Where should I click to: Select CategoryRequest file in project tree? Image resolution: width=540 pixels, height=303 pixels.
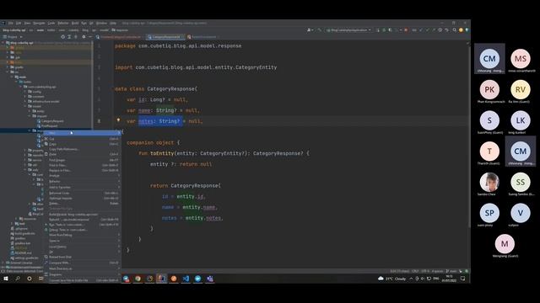tap(51, 121)
